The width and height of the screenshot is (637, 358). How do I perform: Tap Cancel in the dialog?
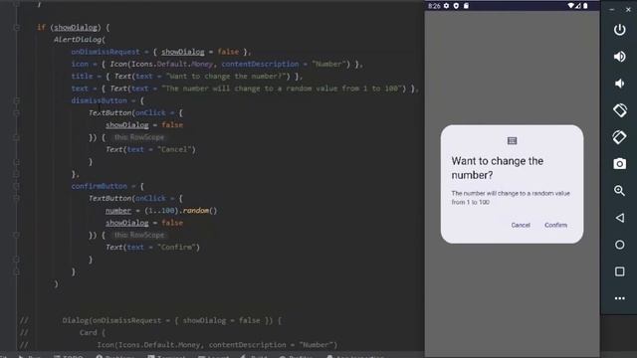click(521, 225)
